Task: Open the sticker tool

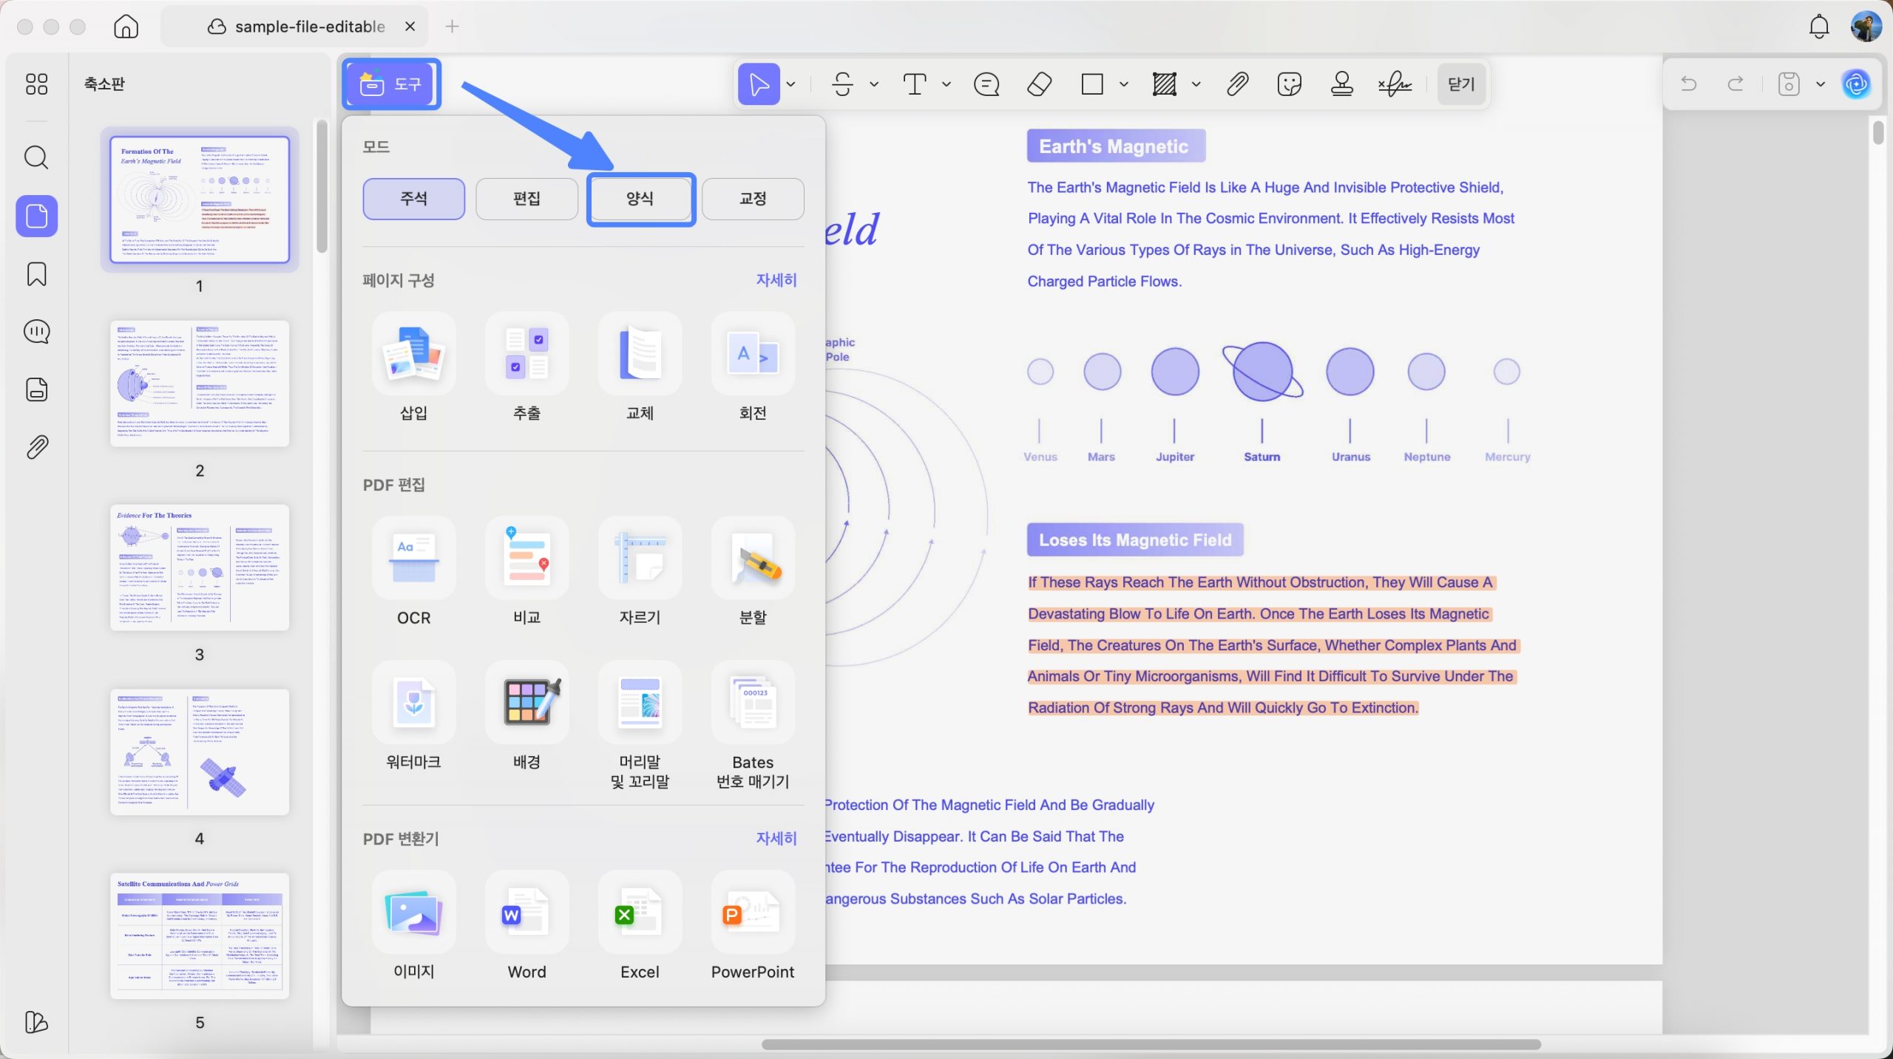Action: (x=1290, y=84)
